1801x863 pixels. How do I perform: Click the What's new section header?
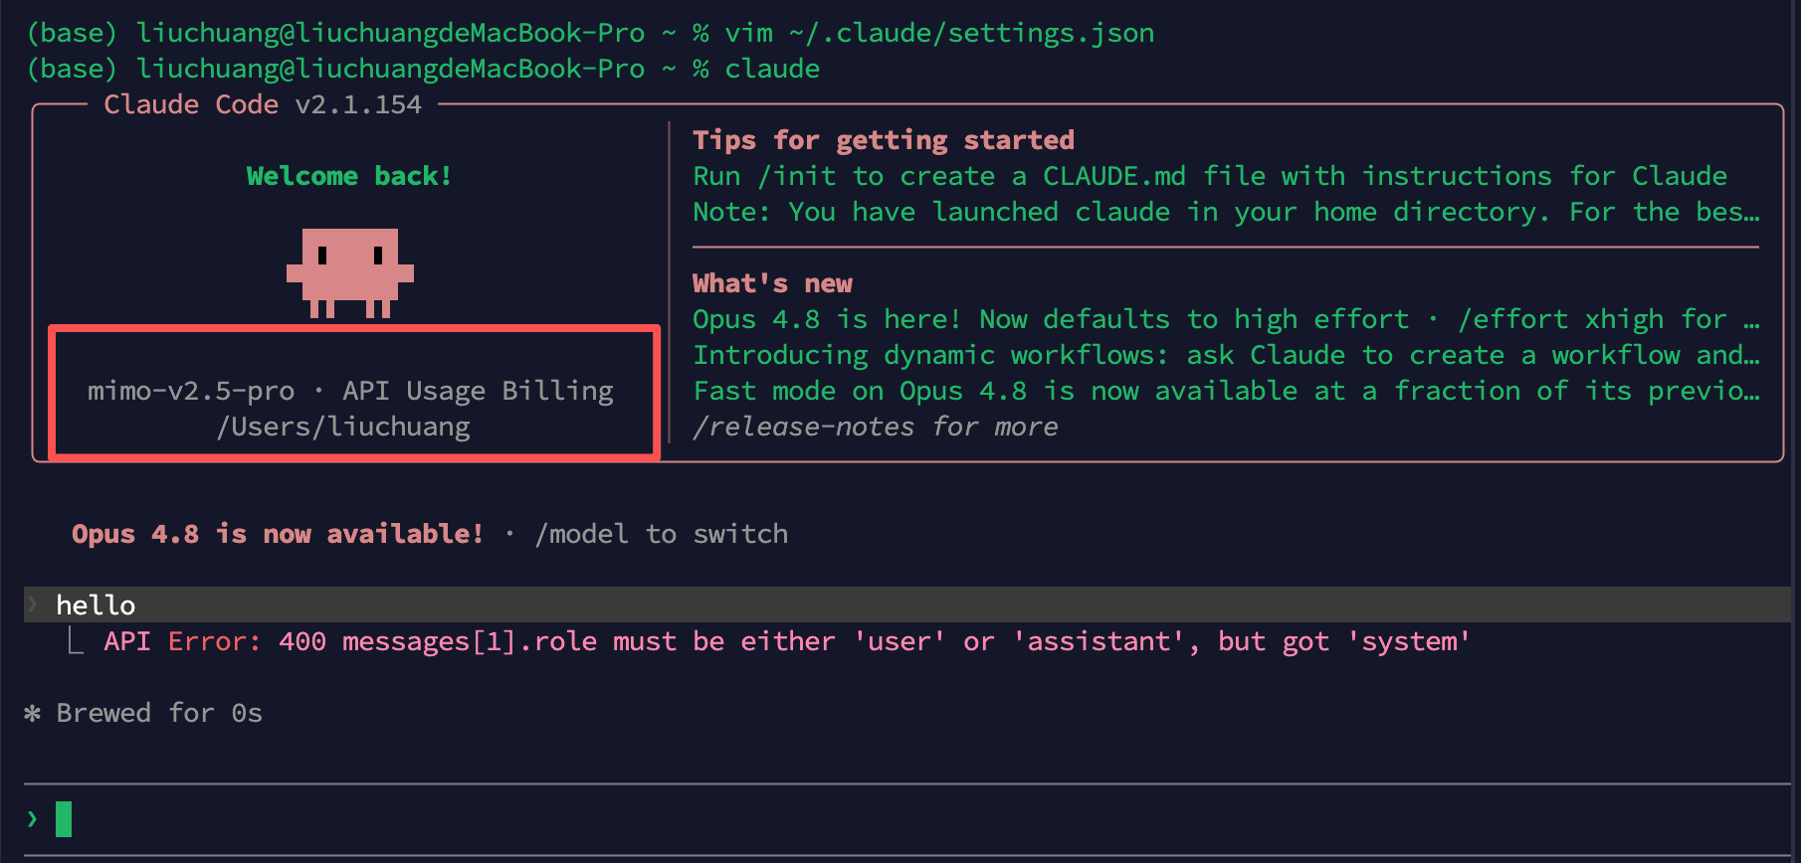(x=772, y=283)
